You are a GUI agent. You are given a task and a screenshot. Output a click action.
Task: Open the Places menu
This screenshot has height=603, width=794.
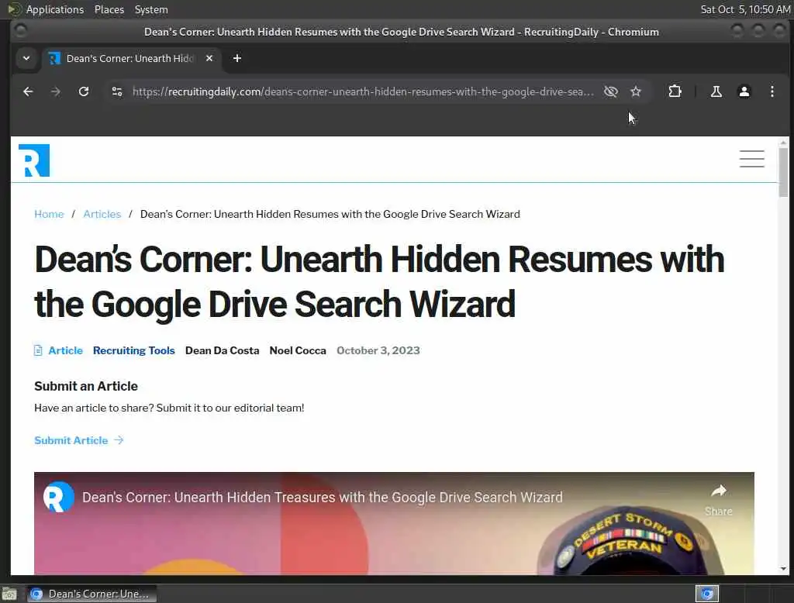pos(109,9)
